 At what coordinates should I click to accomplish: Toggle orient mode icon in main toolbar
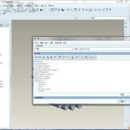coord(59,10)
